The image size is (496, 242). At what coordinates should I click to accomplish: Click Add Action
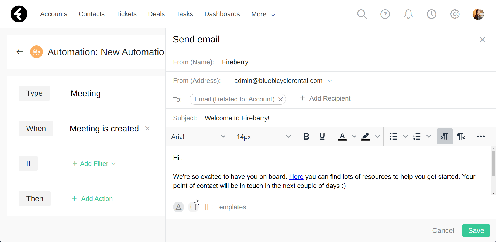click(x=92, y=198)
